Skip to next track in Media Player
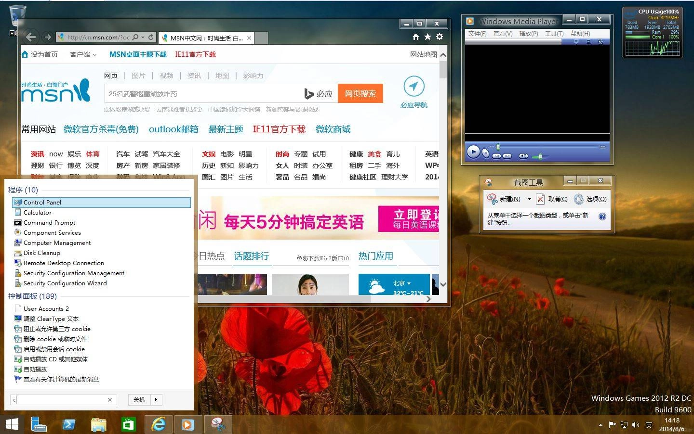 507,156
